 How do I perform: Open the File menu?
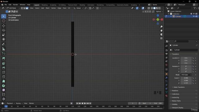point(6,5)
